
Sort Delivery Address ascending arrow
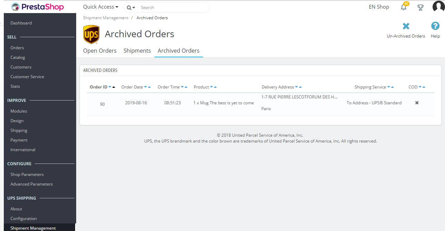300,87
